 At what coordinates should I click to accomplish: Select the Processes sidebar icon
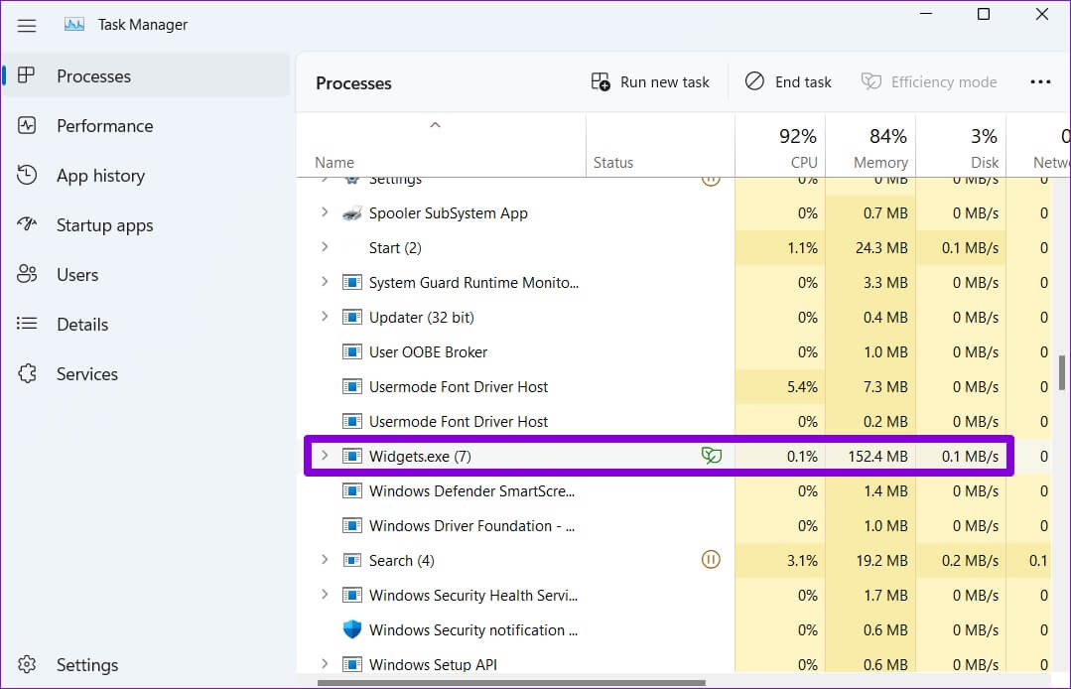(27, 75)
